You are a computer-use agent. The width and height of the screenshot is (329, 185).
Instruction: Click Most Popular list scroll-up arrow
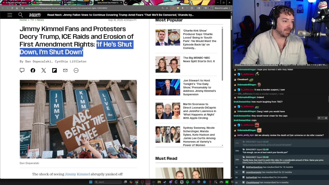coord(222,27)
